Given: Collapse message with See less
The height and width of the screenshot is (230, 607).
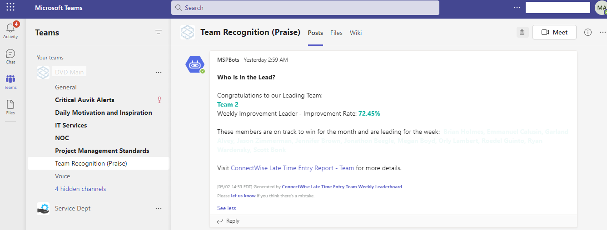Looking at the screenshot, I should [x=226, y=208].
